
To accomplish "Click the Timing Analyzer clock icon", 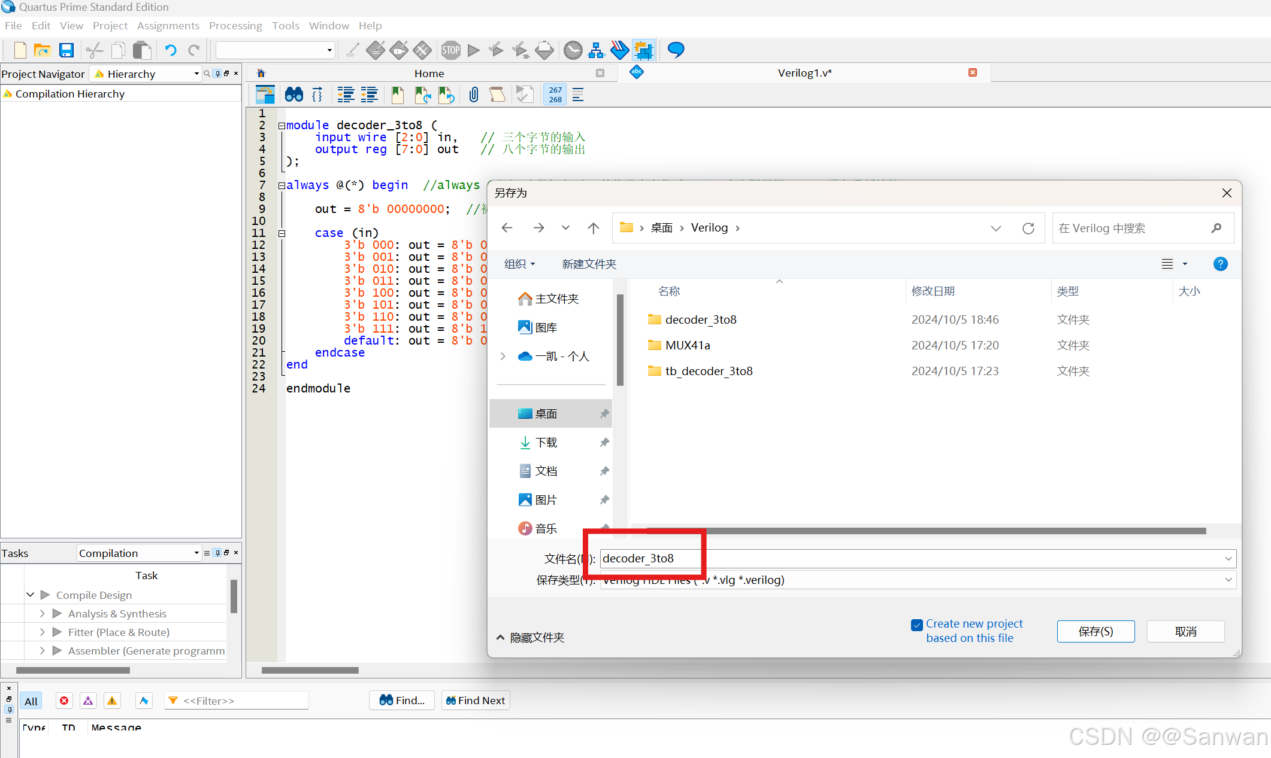I will (x=573, y=50).
